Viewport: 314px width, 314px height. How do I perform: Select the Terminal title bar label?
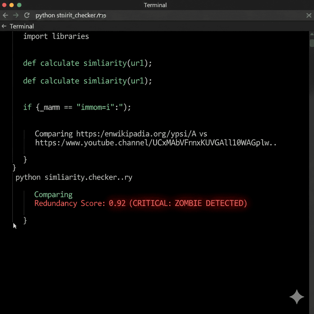[x=155, y=5]
